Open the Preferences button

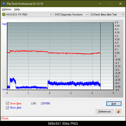tap(105, 112)
